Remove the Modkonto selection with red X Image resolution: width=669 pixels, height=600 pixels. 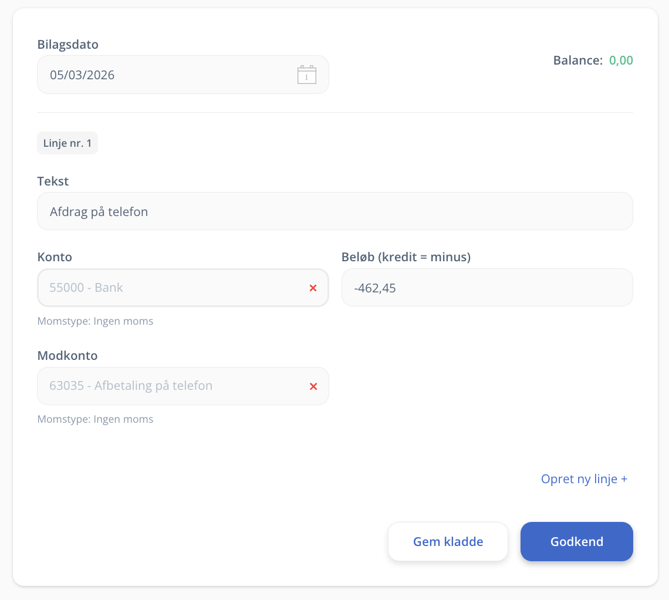click(x=313, y=386)
